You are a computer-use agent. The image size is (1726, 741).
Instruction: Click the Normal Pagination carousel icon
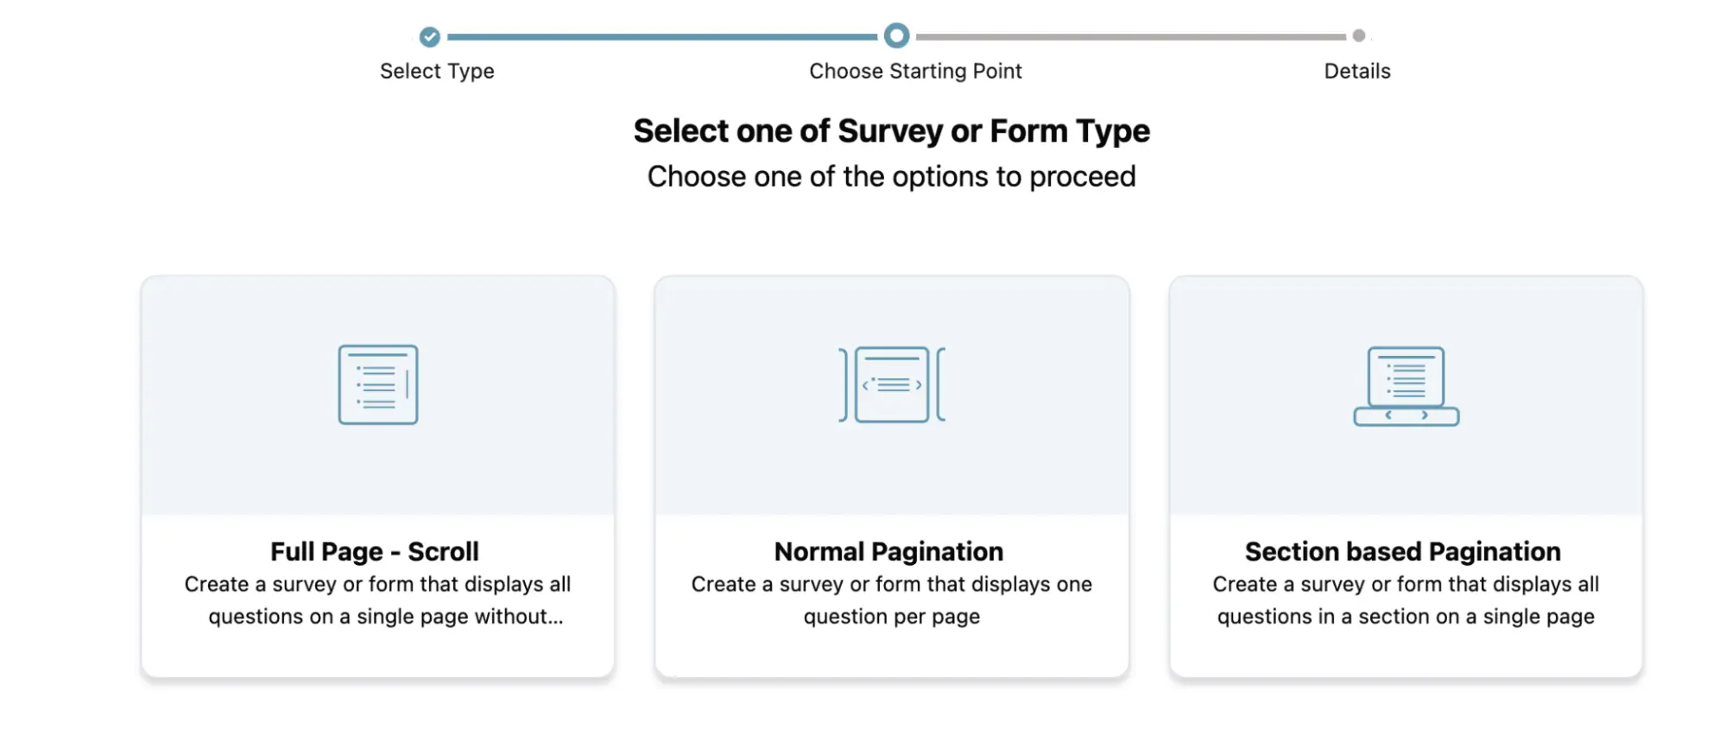tap(892, 384)
